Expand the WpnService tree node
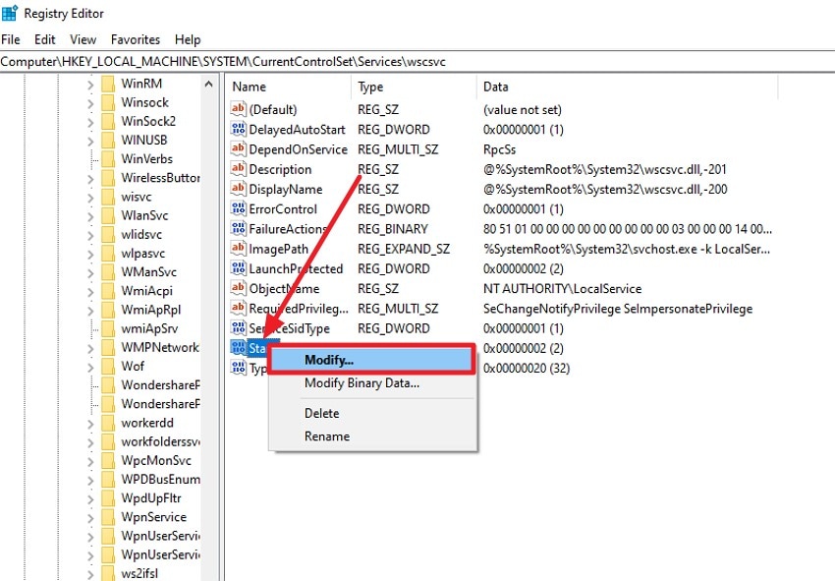This screenshot has width=835, height=581. click(x=90, y=517)
